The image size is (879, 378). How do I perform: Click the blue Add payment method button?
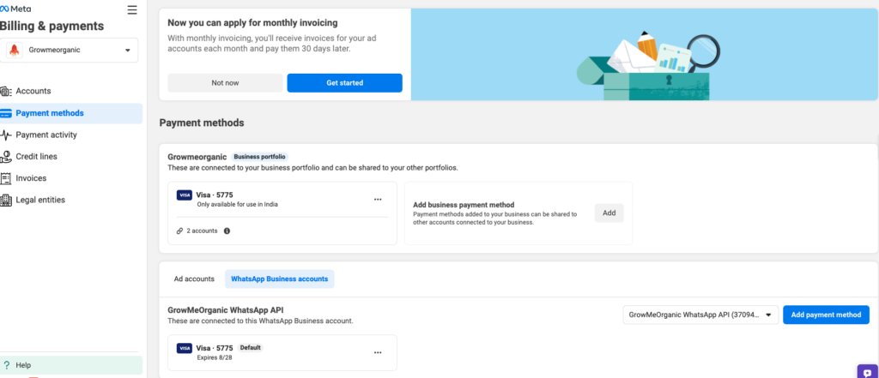[826, 315]
